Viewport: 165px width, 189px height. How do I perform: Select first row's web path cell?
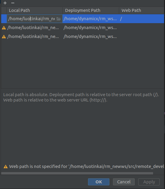pyautogui.click(x=142, y=19)
